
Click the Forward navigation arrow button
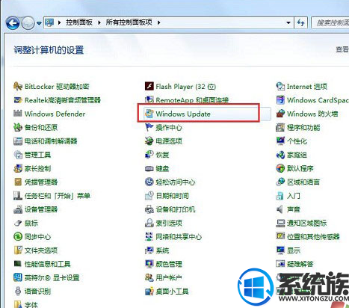(28, 23)
